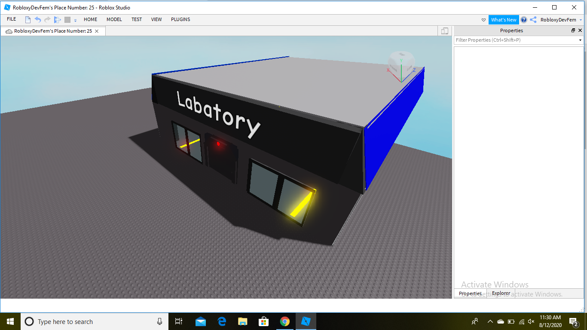Open Microsoft Store from the taskbar

(x=264, y=321)
